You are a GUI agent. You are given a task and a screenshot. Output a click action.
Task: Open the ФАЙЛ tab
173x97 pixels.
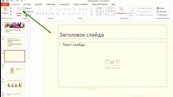click(x=5, y=4)
